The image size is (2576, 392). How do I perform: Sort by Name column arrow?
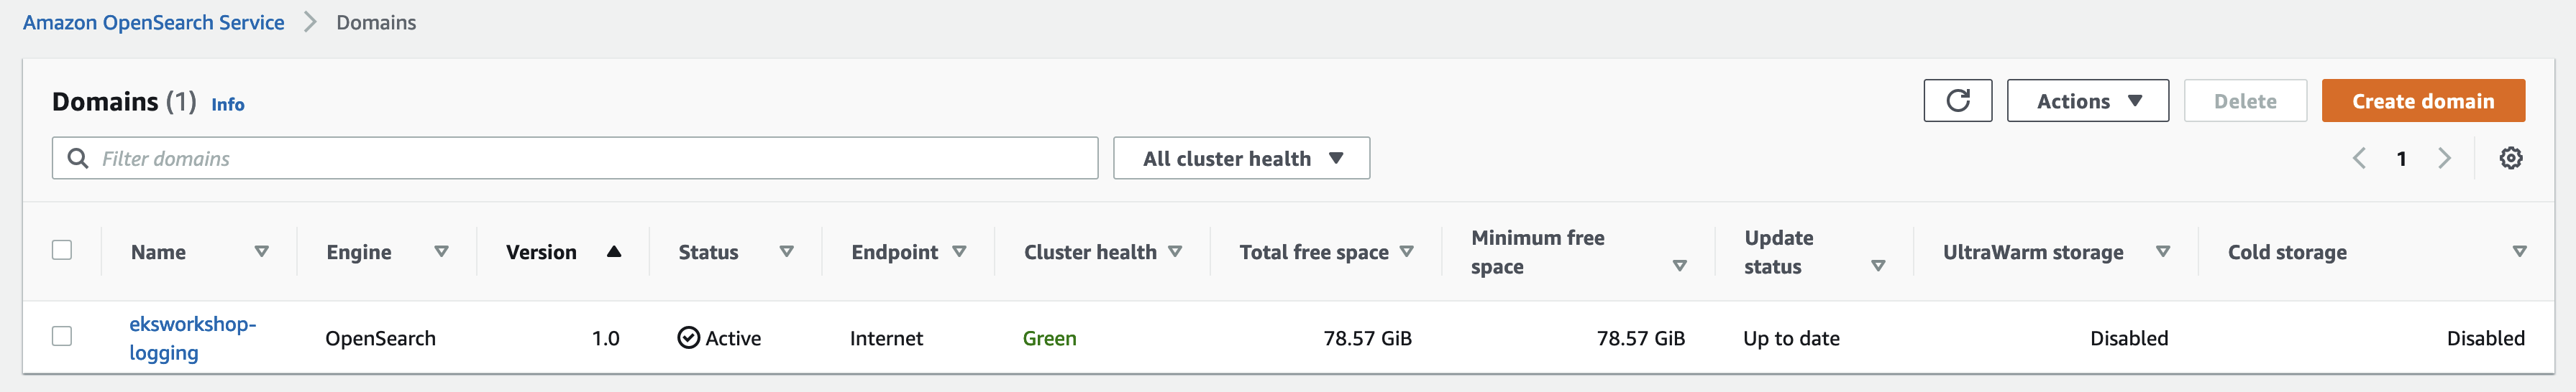[x=262, y=251]
